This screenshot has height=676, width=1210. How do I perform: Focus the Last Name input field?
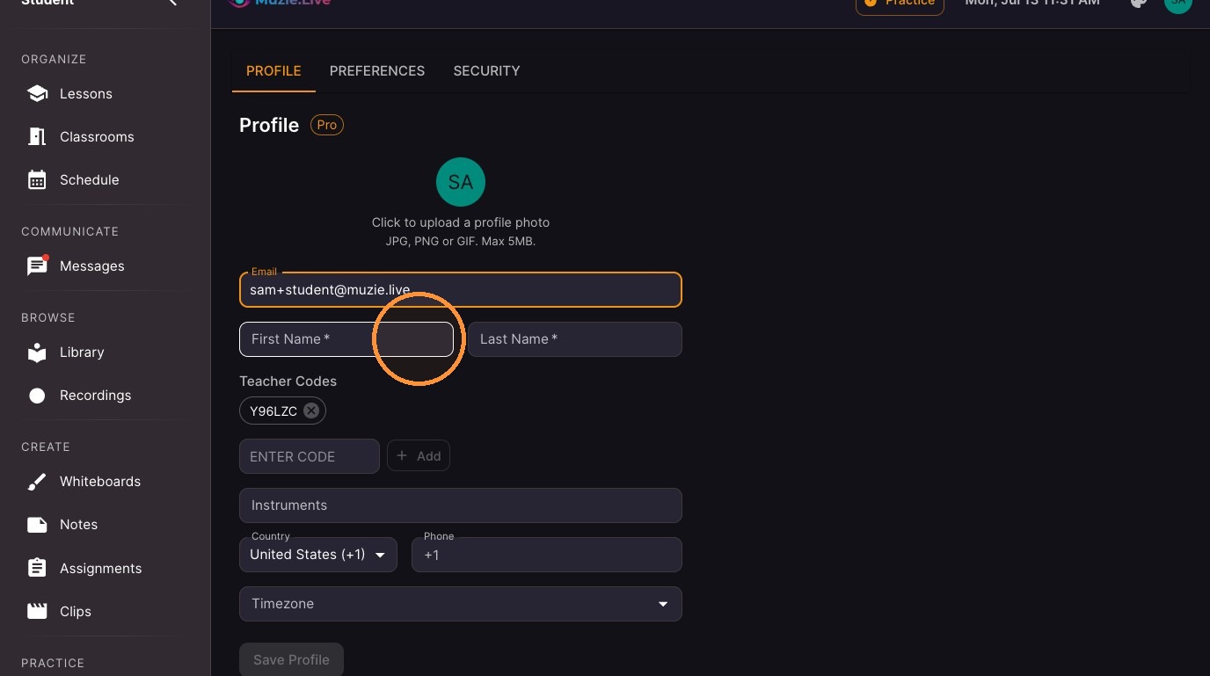click(575, 339)
